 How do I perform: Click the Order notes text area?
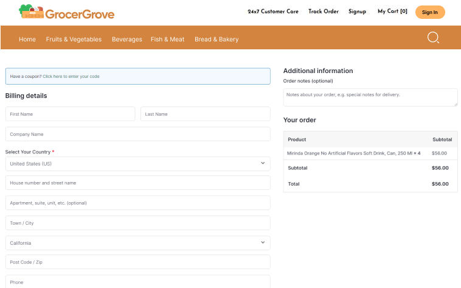click(x=370, y=97)
